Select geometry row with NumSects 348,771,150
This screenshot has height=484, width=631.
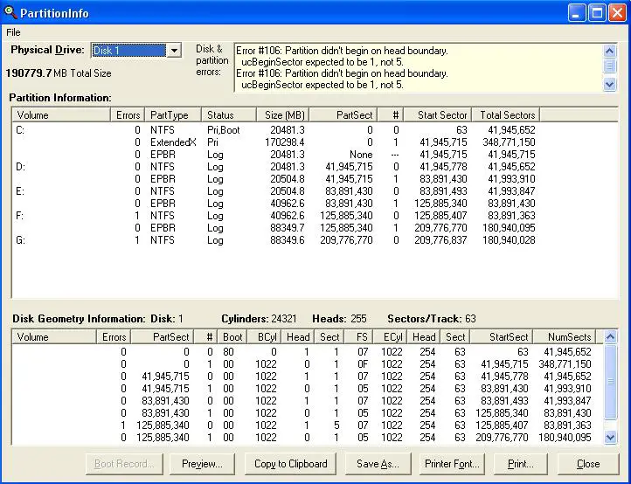(308, 364)
